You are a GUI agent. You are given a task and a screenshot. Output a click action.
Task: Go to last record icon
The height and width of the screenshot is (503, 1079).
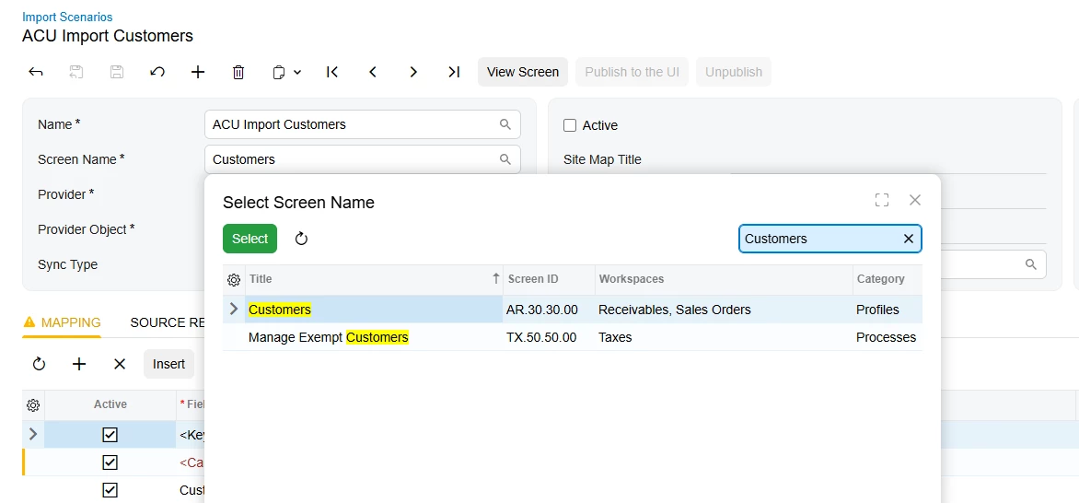(x=454, y=72)
